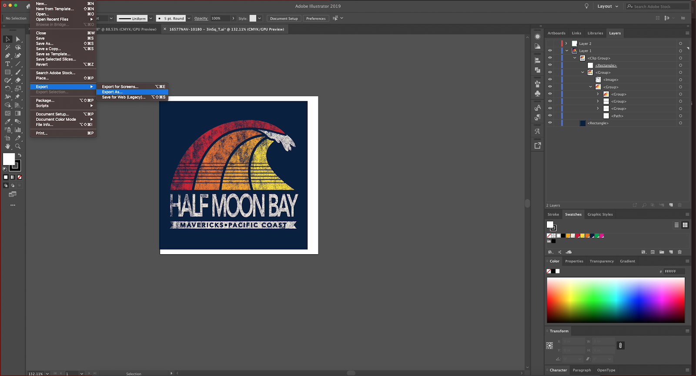Click the Search Adobe Stock field

pos(658,7)
